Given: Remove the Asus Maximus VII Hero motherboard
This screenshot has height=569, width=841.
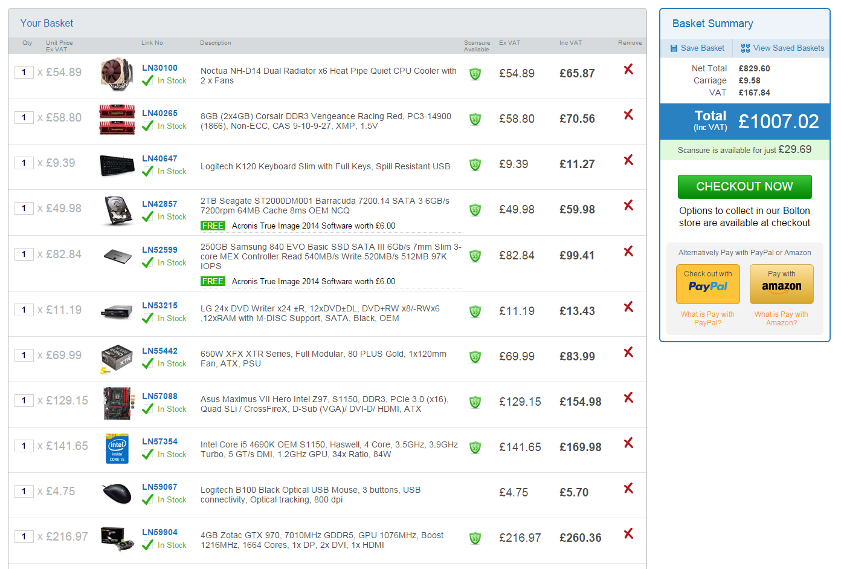Looking at the screenshot, I should [628, 398].
